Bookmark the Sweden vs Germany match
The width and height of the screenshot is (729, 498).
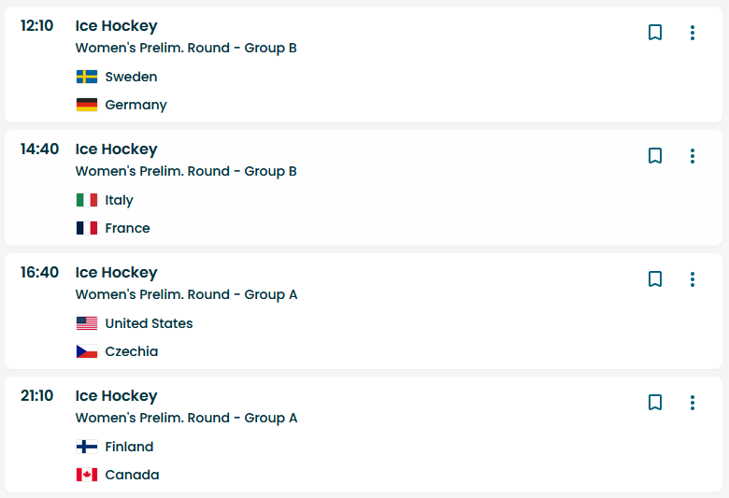(655, 33)
